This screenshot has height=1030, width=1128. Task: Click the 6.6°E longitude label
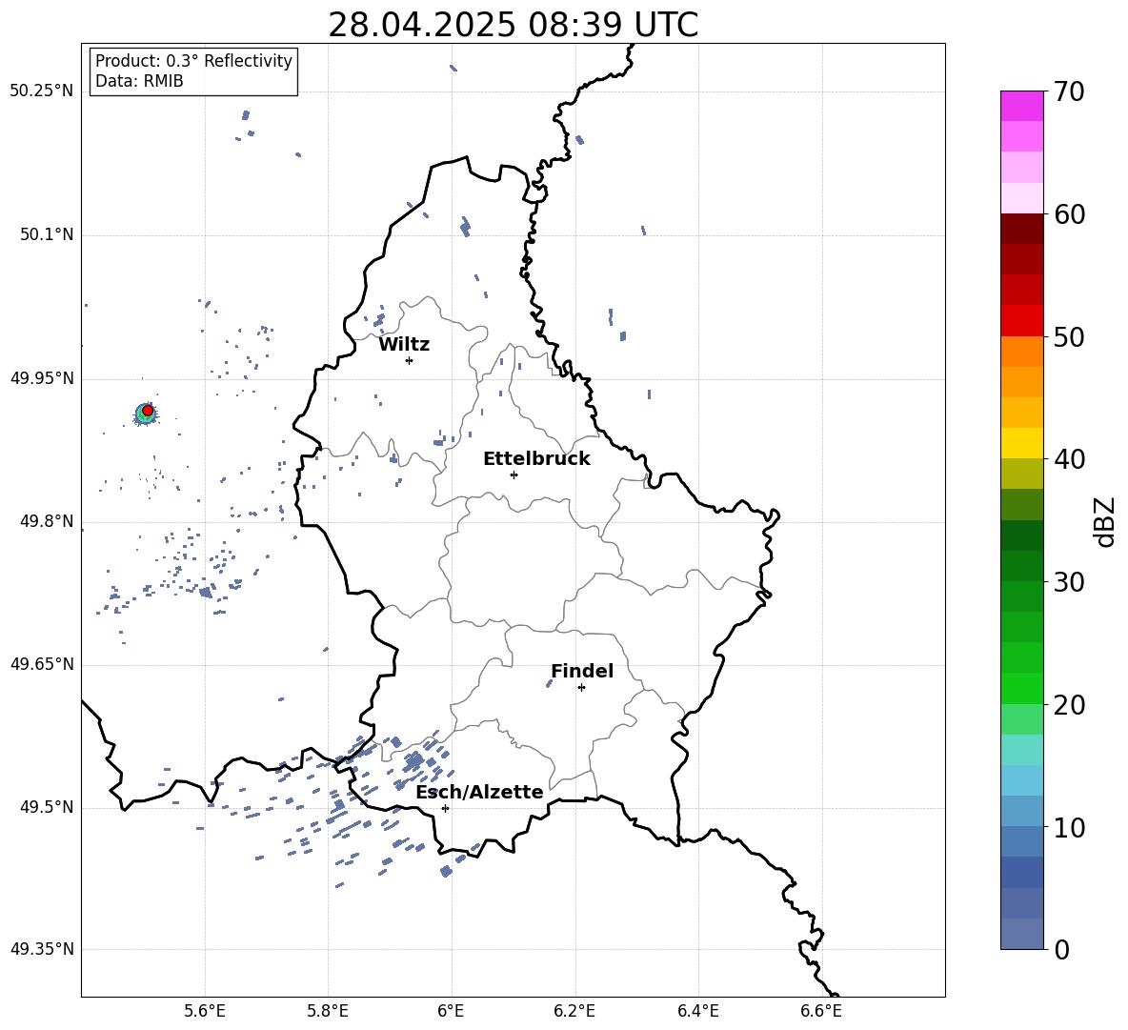pyautogui.click(x=821, y=1011)
